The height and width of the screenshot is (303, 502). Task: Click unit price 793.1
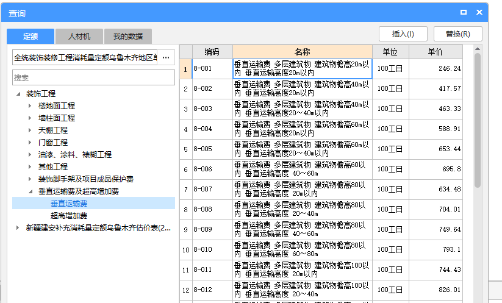coord(436,250)
